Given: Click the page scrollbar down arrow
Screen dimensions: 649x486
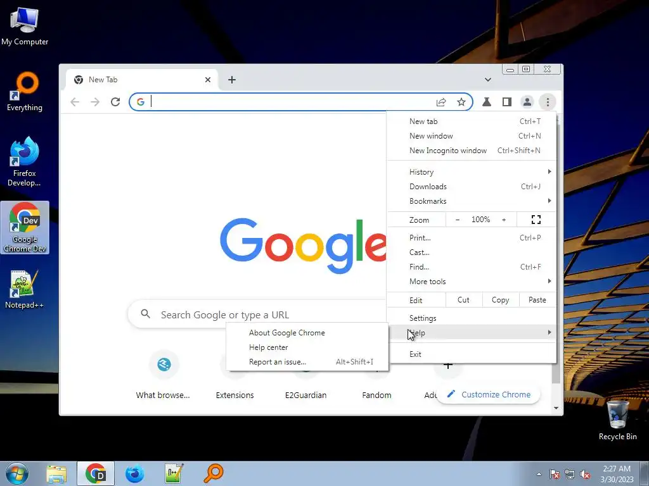Looking at the screenshot, I should tap(556, 408).
